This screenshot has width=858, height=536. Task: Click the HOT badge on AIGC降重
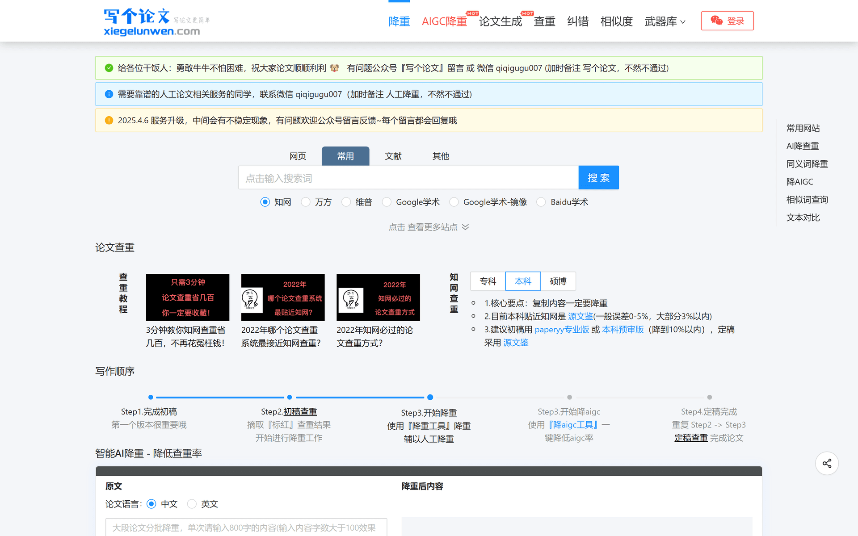472,13
